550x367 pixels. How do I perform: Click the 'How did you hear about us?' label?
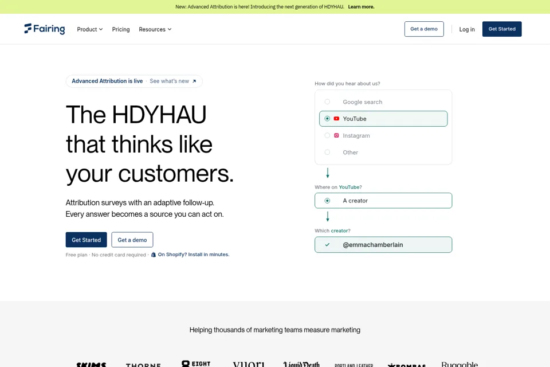click(x=347, y=84)
